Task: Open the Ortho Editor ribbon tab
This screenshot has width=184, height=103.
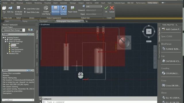Action: click(x=153, y=3)
